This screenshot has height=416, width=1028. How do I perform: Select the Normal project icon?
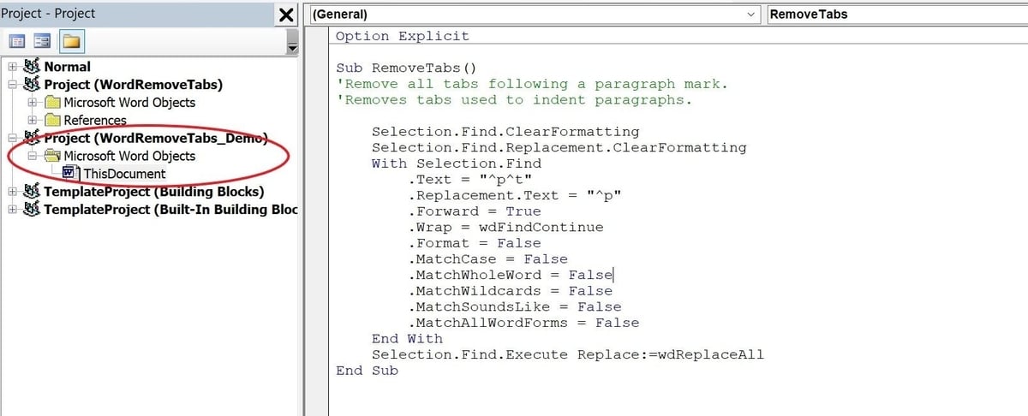pos(32,67)
